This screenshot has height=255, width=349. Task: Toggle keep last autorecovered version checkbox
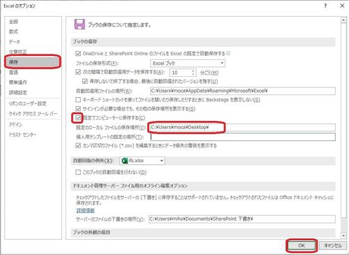(85, 81)
